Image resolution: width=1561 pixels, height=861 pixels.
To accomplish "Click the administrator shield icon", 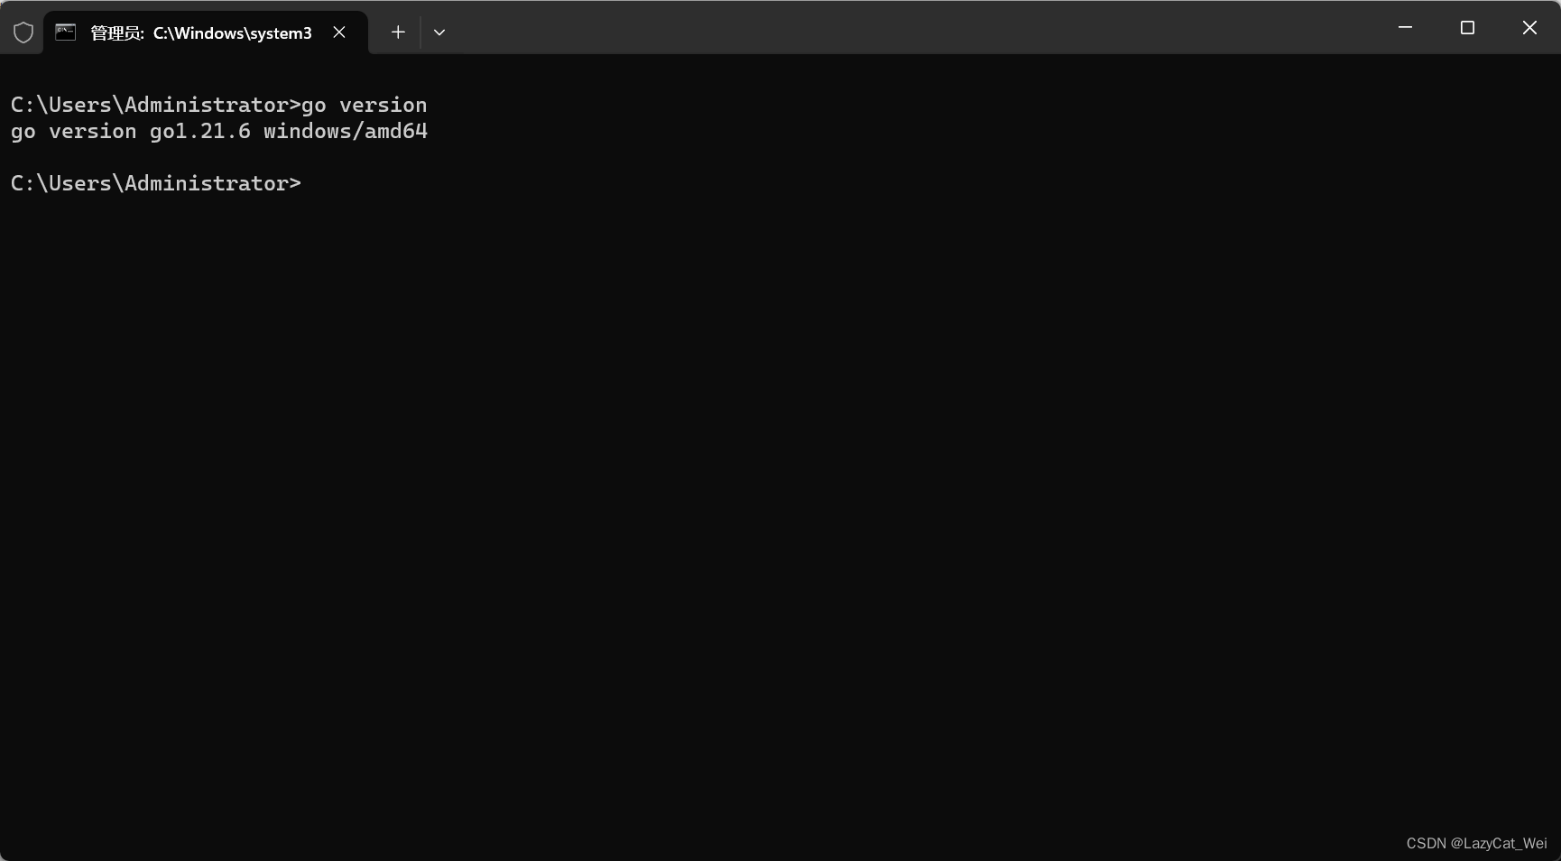I will coord(23,32).
